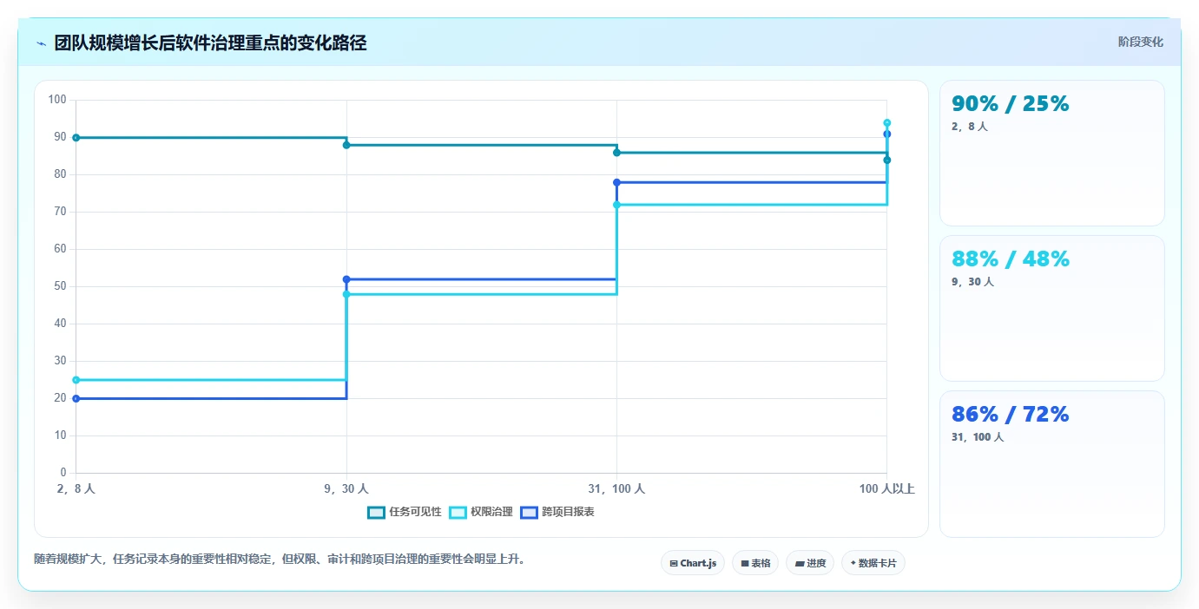Open the 86% / 72% stat card
Screen dimensions: 1199x609
(1052, 463)
